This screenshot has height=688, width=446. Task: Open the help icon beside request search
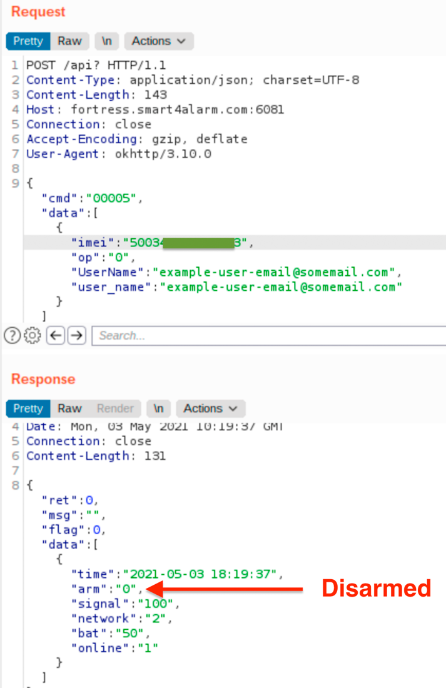12,336
